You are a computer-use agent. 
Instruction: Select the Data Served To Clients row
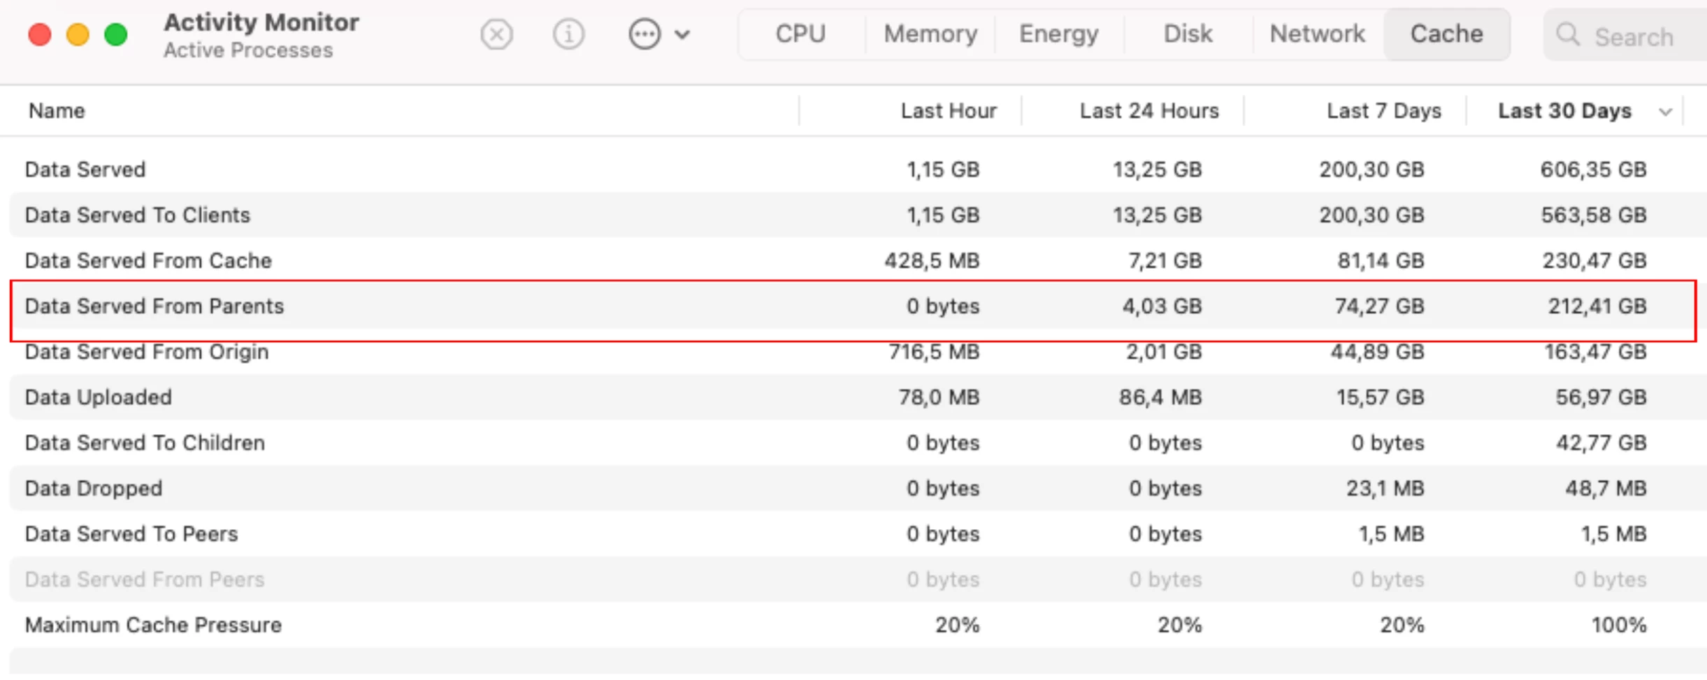858,215
